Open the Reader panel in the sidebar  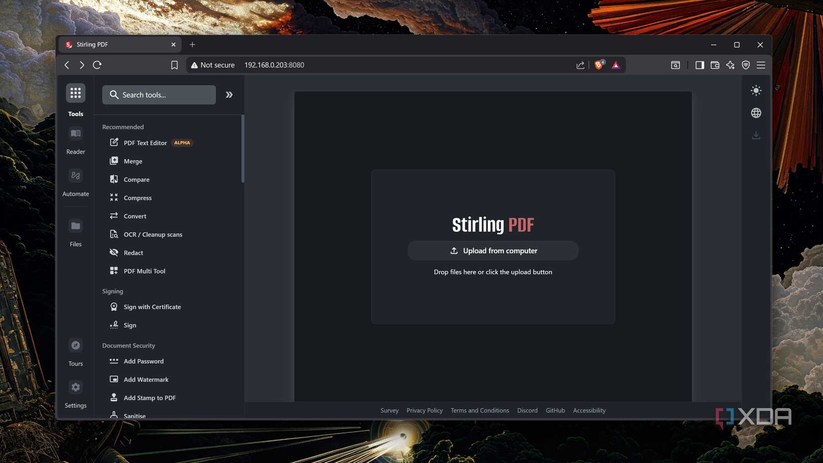click(x=75, y=139)
